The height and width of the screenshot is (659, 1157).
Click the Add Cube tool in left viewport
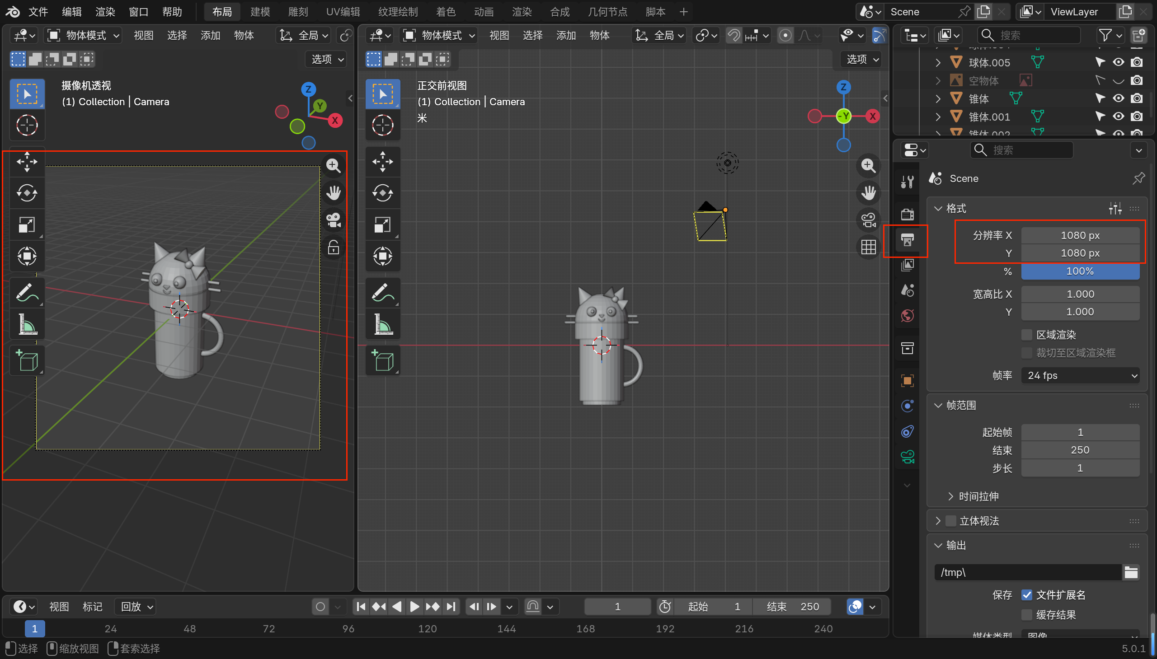[x=27, y=361]
